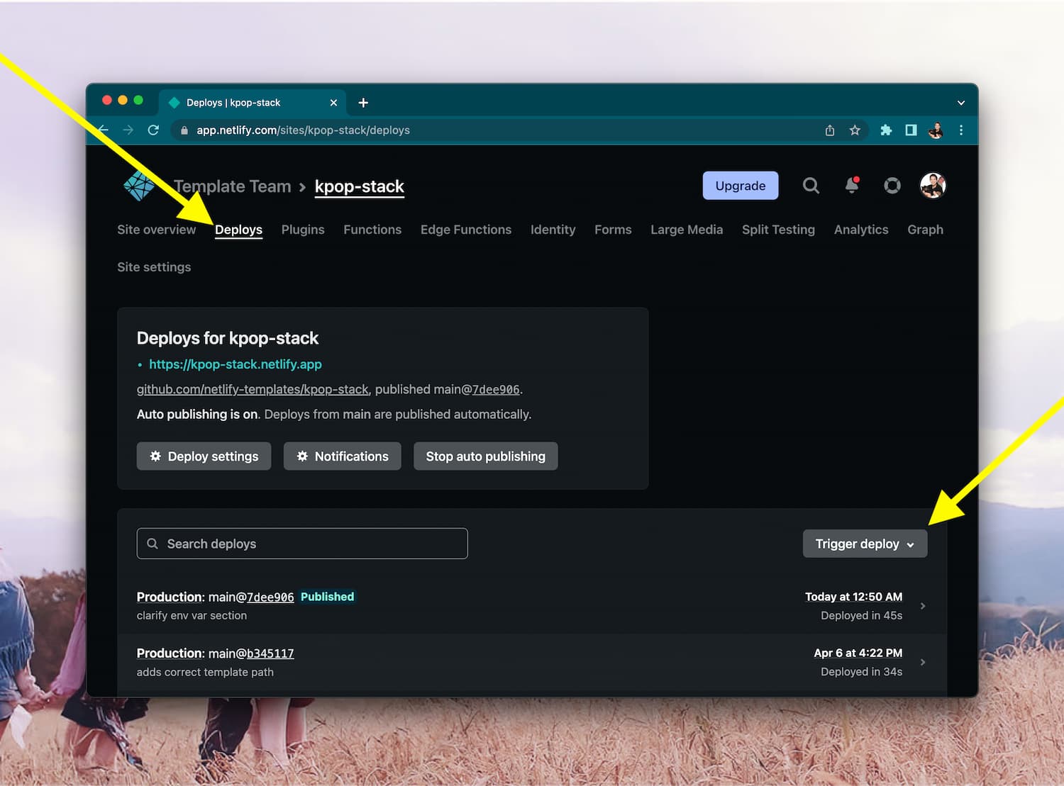Click the lock icon in address bar
The height and width of the screenshot is (786, 1064).
pyautogui.click(x=184, y=130)
